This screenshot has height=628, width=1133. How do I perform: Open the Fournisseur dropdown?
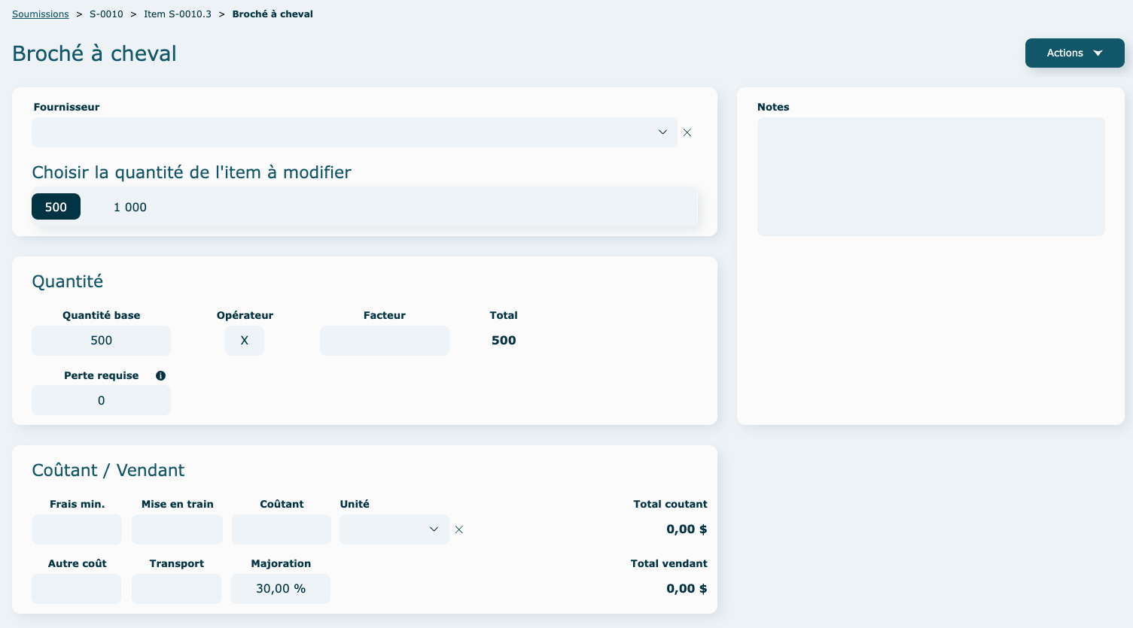[x=354, y=132]
